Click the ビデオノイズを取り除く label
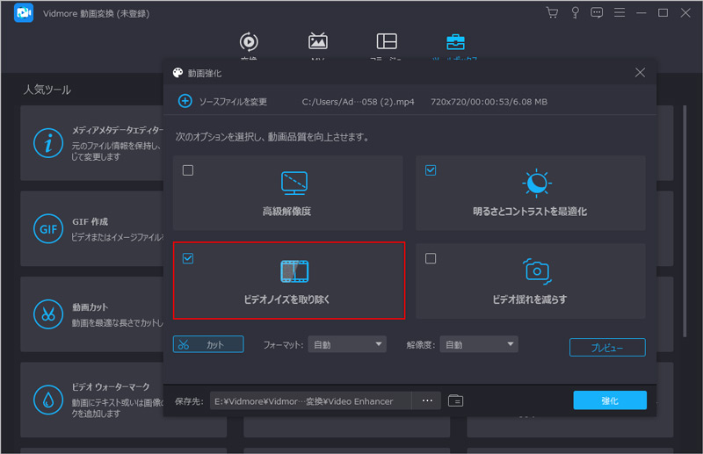703x454 pixels. tap(287, 299)
